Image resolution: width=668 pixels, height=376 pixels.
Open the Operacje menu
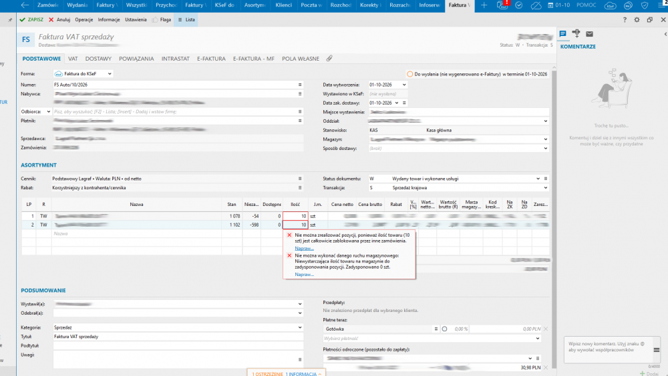(84, 19)
